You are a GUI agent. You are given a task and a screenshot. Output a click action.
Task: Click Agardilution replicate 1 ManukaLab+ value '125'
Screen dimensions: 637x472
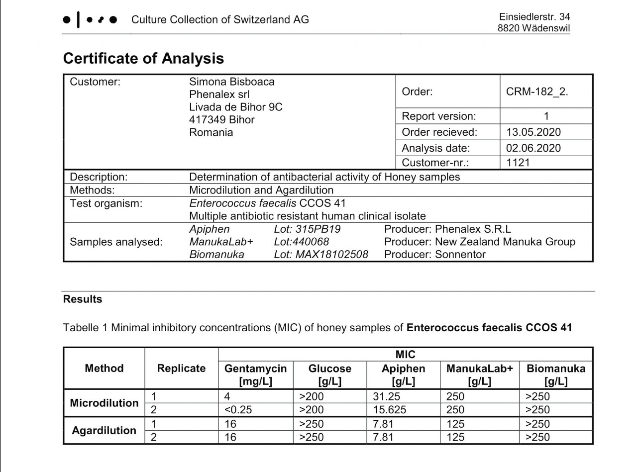(x=455, y=424)
